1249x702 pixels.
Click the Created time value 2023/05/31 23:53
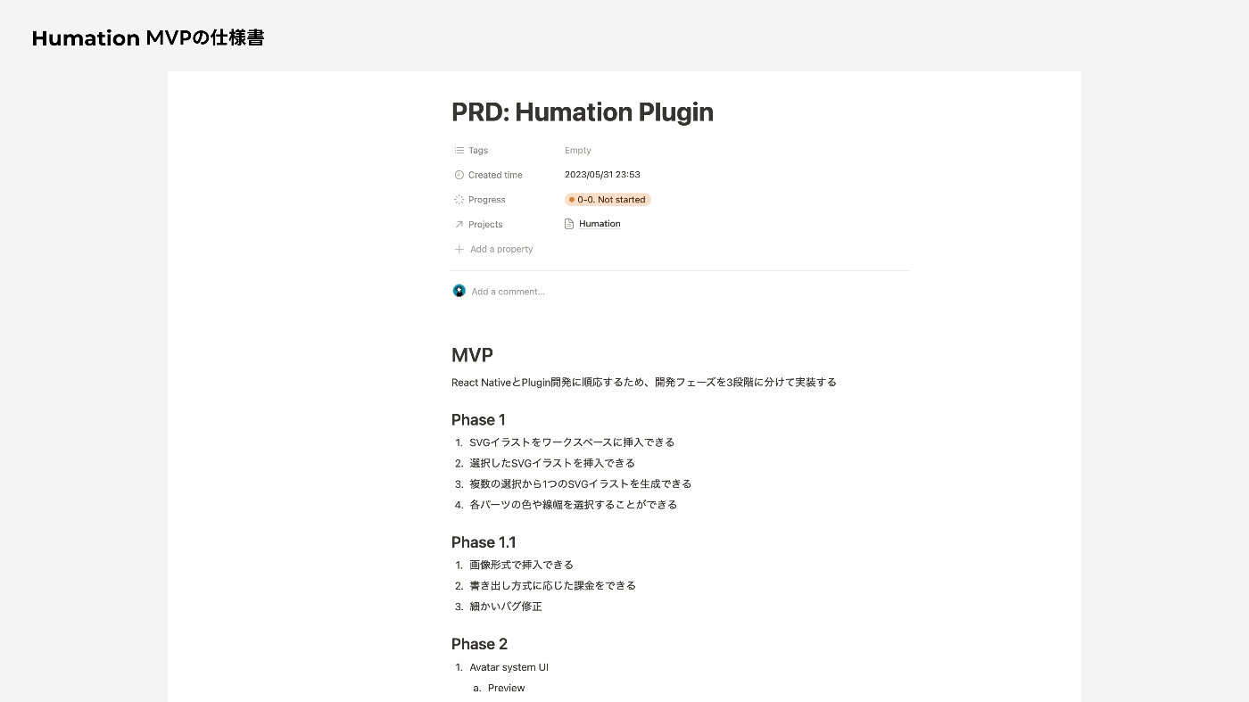coord(602,175)
